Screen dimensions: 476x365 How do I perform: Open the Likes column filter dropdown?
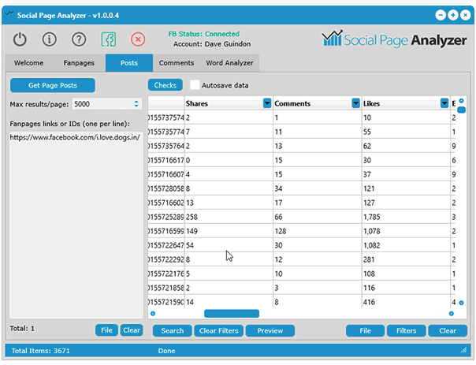pos(444,103)
